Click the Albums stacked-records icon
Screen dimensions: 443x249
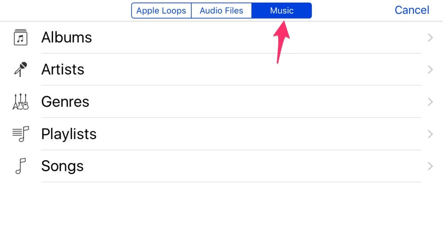[20, 37]
